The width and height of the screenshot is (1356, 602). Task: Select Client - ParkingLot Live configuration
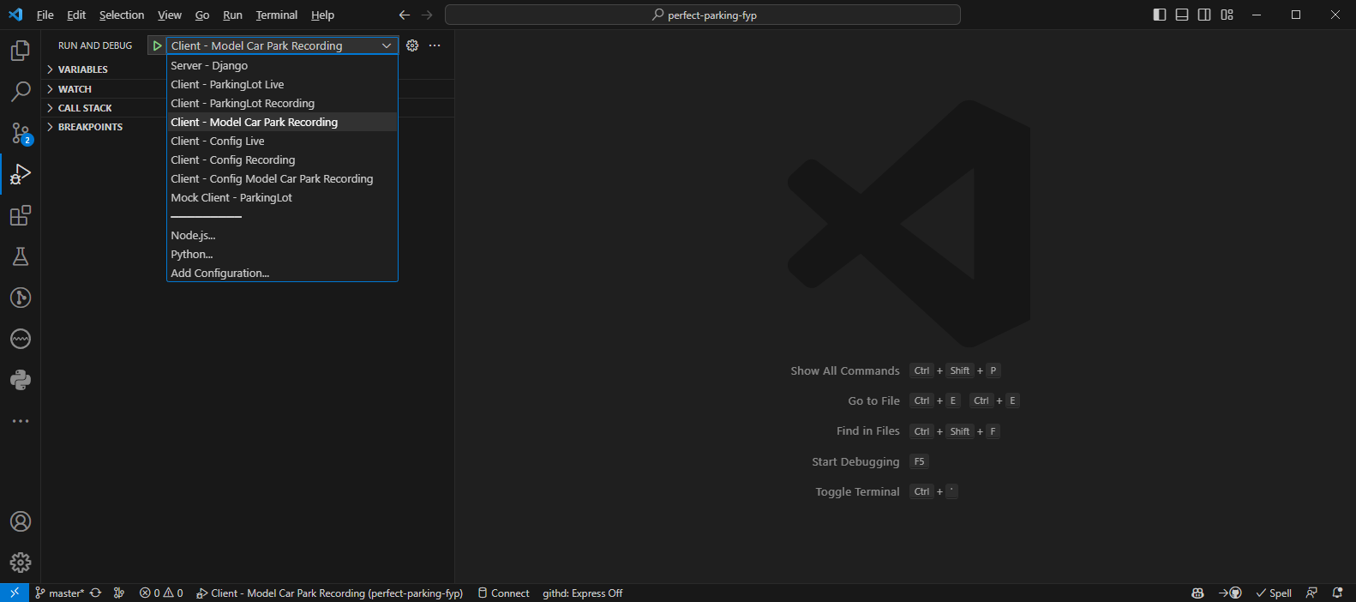click(x=282, y=84)
